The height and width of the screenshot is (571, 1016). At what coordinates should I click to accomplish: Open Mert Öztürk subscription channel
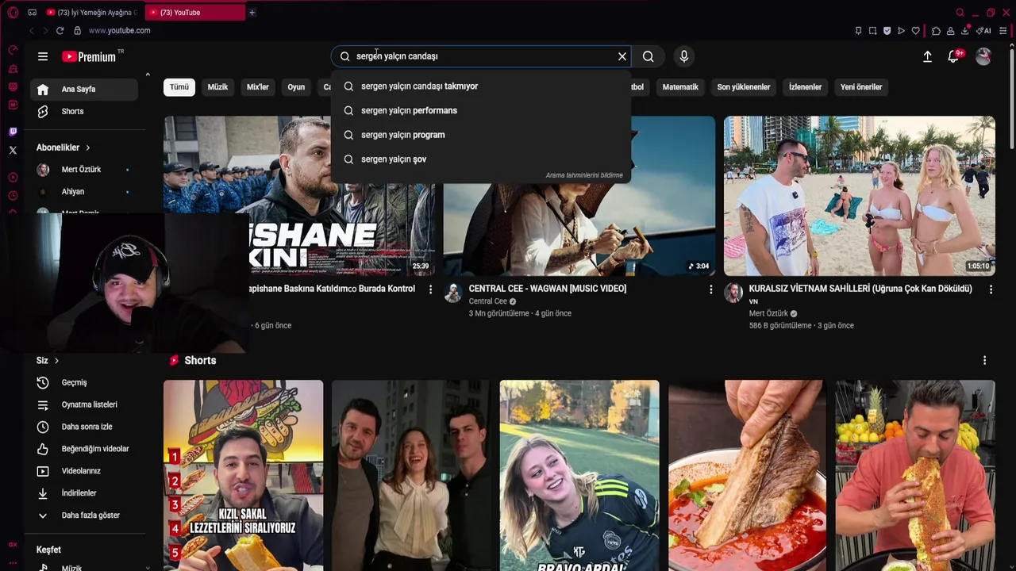84,170
